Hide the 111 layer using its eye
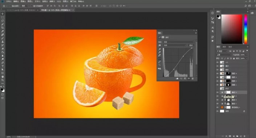Viewport: 256px width, 138px height. coord(218,62)
